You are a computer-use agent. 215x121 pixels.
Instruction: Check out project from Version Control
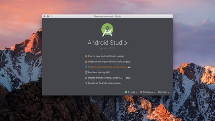coord(108,67)
